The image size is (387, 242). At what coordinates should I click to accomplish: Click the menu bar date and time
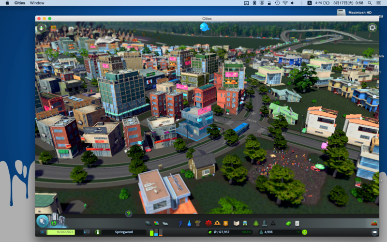[348, 3]
